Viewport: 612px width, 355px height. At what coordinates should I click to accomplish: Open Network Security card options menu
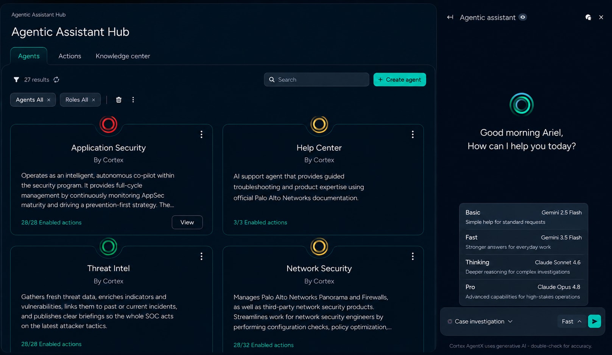point(413,256)
